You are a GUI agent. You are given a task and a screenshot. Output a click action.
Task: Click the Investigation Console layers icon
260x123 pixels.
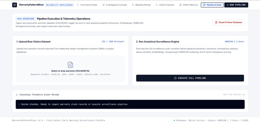[x=104, y=5]
